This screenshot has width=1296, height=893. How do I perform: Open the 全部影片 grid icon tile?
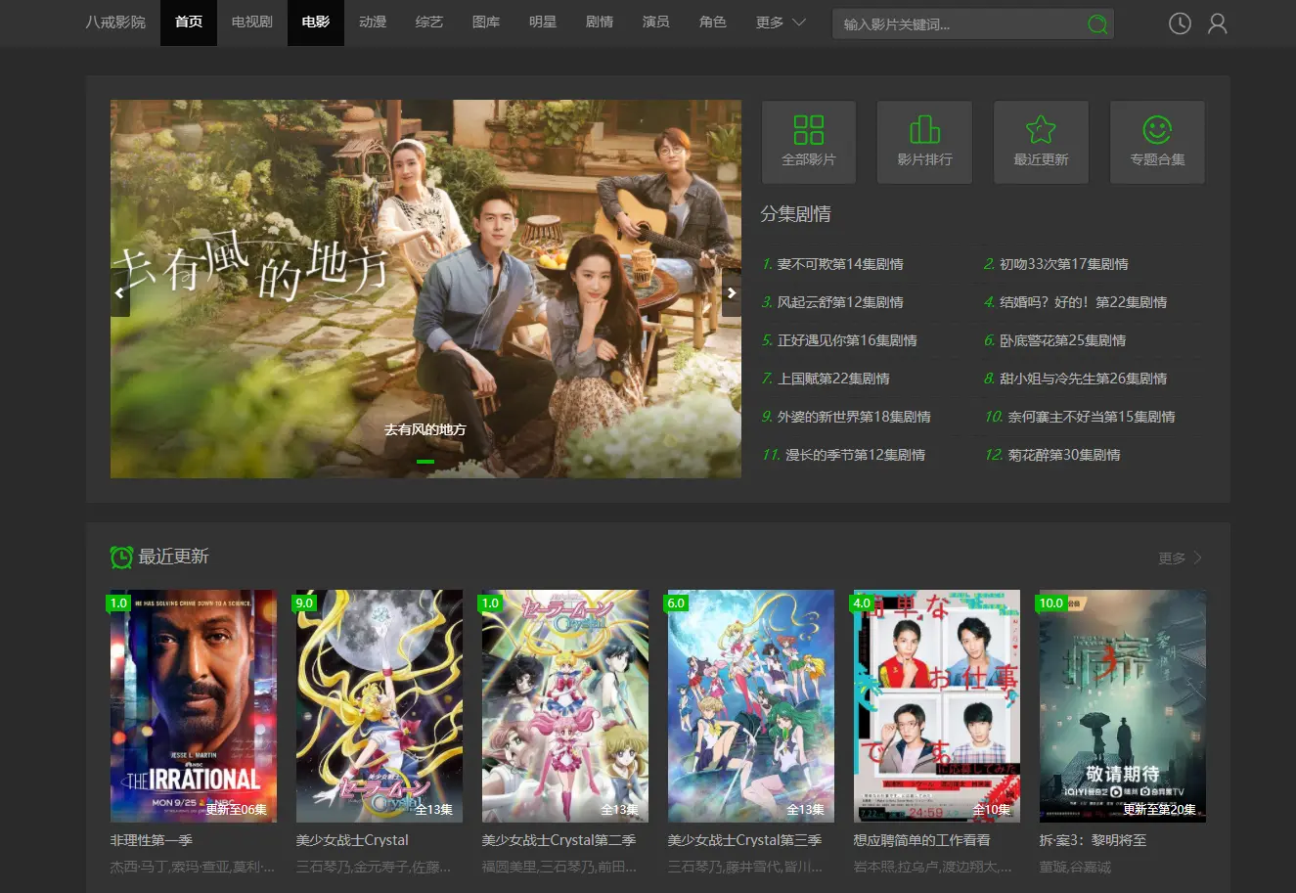pos(809,142)
